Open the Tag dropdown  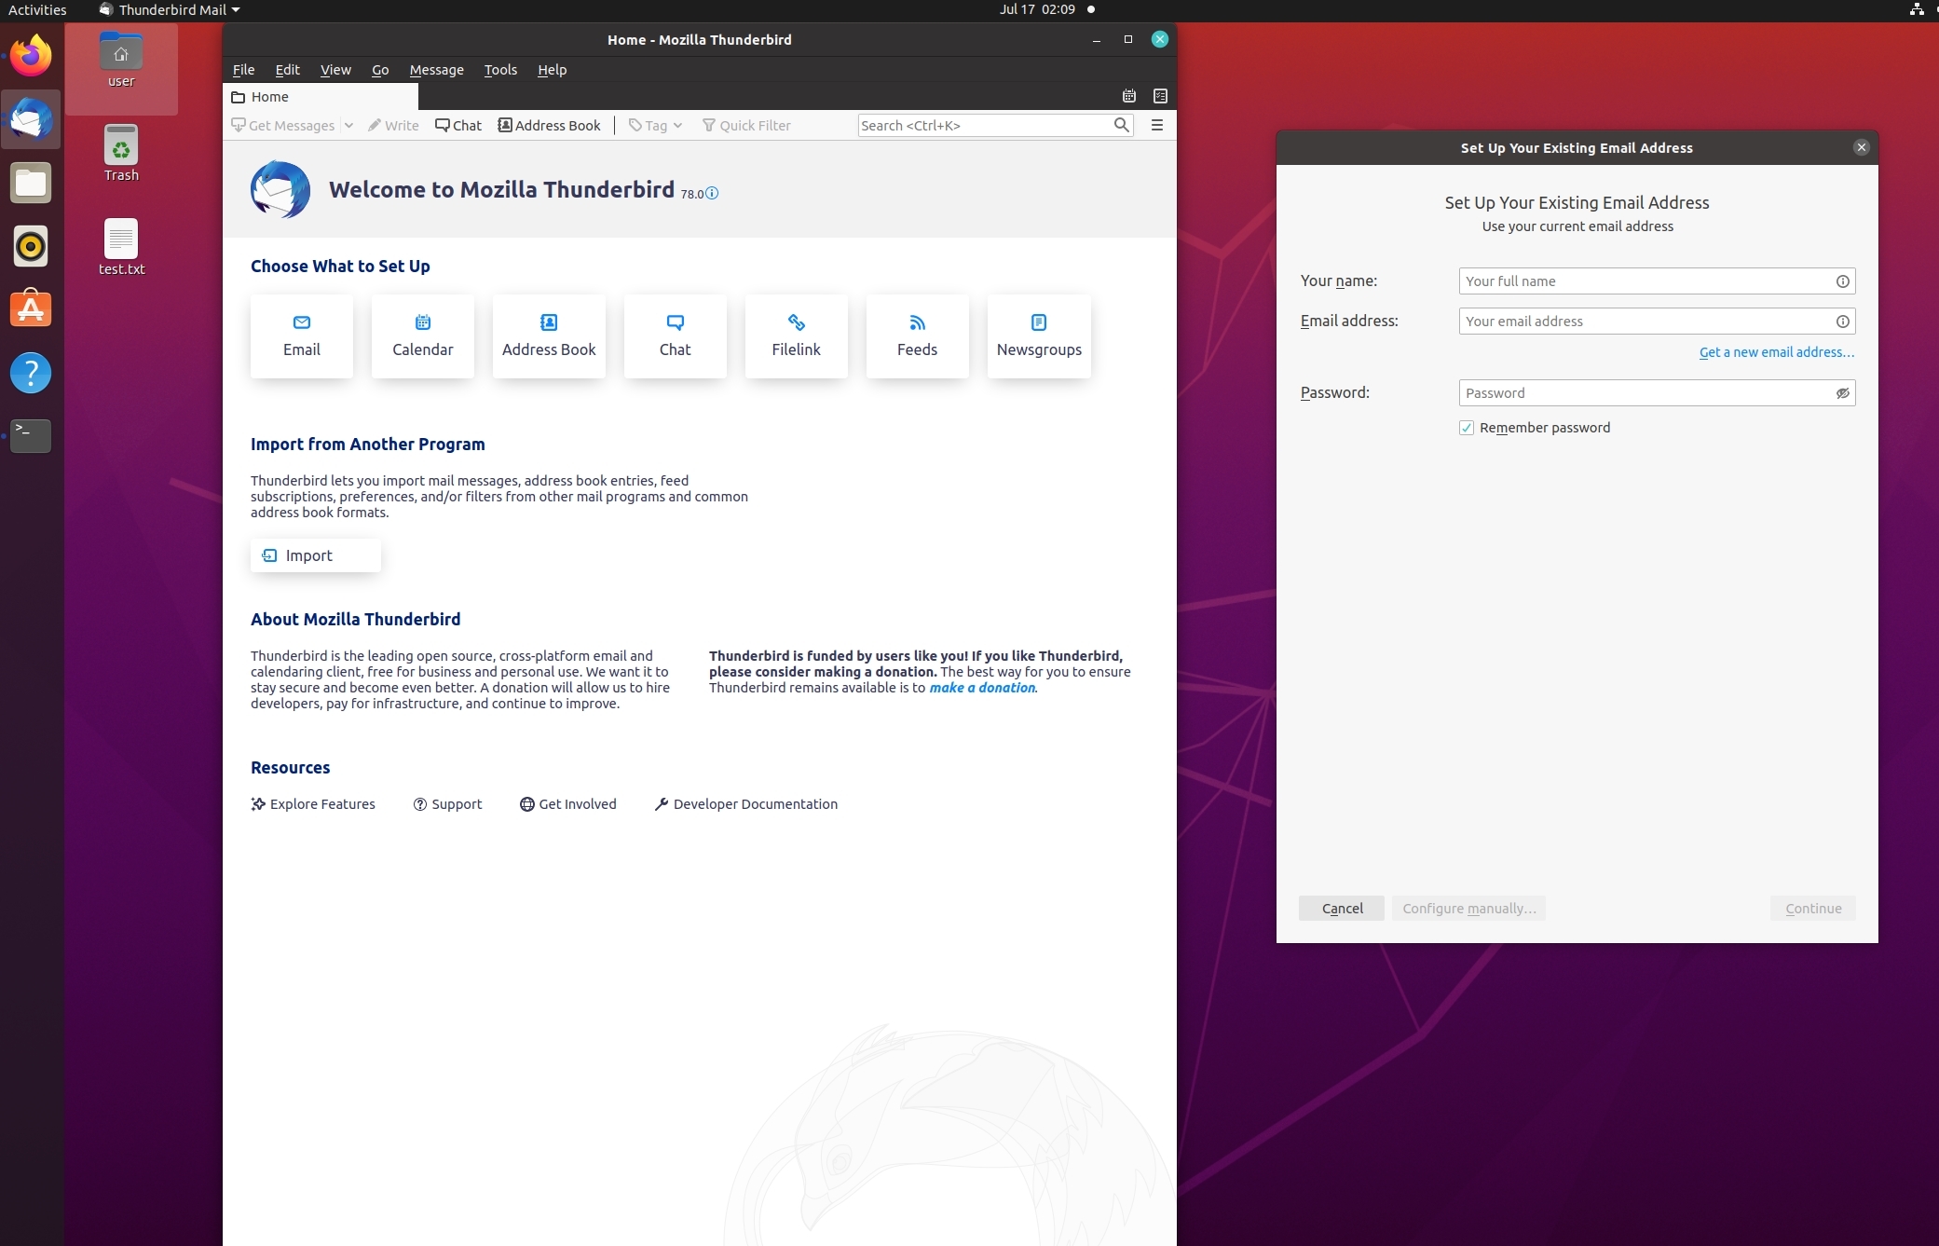677,125
